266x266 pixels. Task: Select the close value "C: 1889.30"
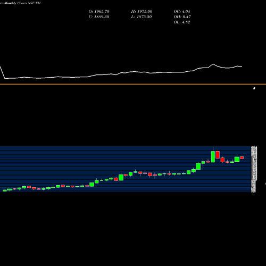pyautogui.click(x=99, y=17)
